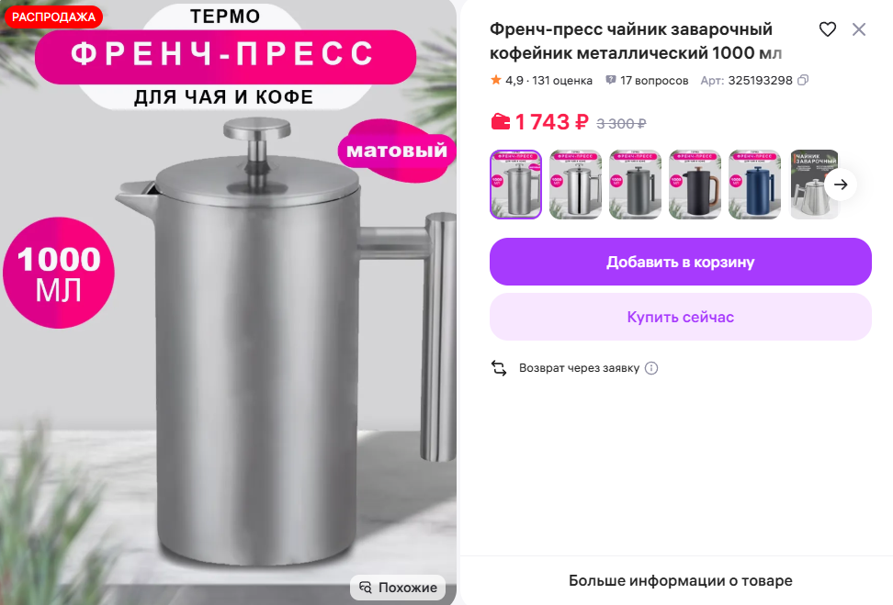This screenshot has height=605, width=893.
Task: Open Больше информации о товаре section
Action: pyautogui.click(x=681, y=580)
